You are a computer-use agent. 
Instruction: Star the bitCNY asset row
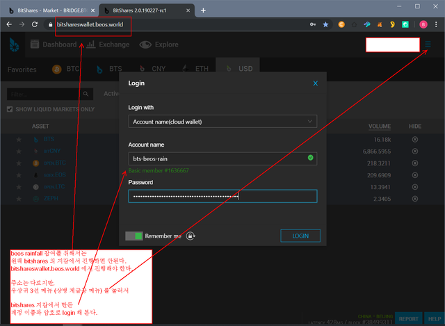tap(19, 152)
